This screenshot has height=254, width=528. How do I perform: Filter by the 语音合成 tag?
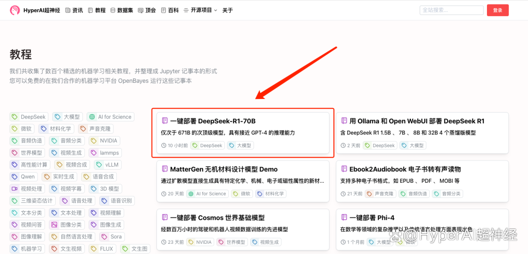[99, 176]
